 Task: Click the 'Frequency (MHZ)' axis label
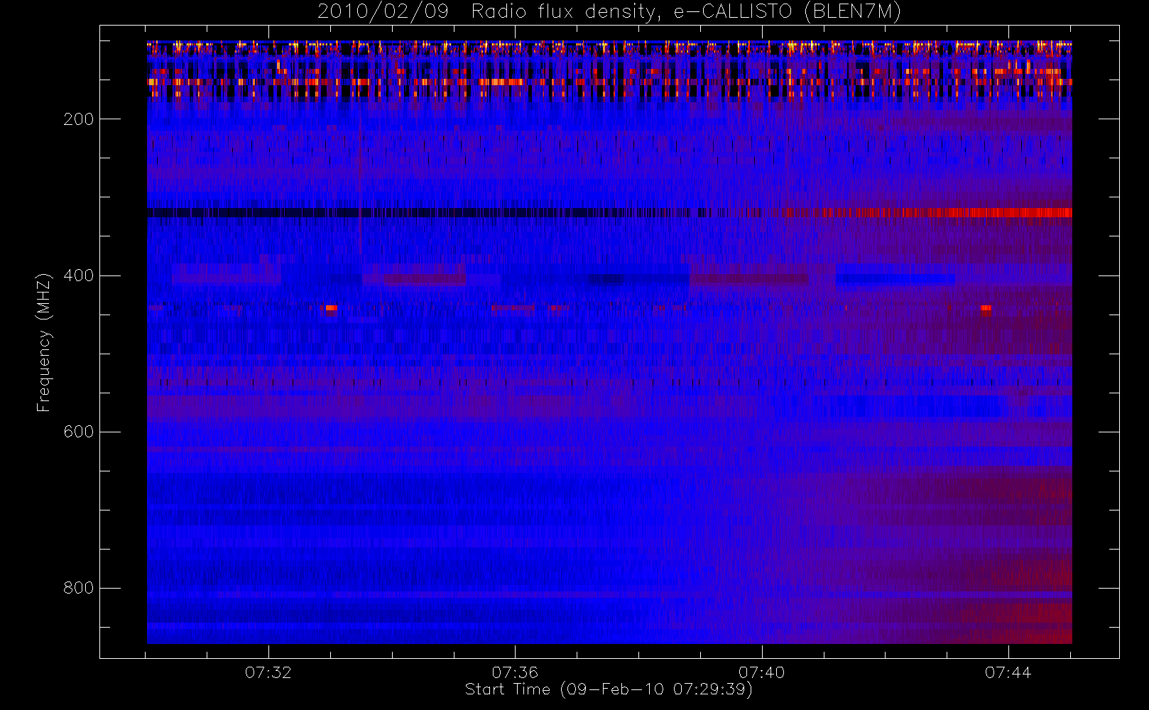coord(44,342)
